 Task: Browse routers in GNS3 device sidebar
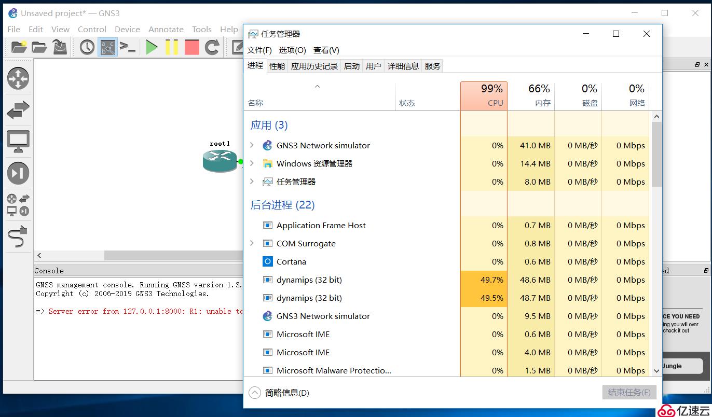click(x=18, y=78)
